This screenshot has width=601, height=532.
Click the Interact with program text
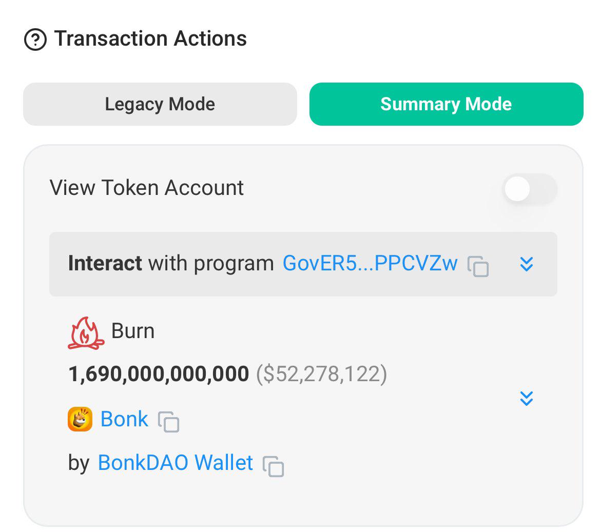click(x=171, y=264)
